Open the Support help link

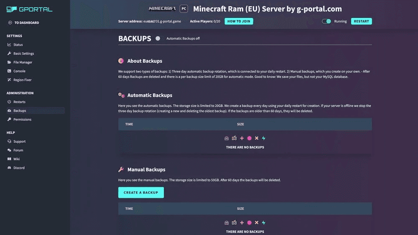tap(20, 142)
